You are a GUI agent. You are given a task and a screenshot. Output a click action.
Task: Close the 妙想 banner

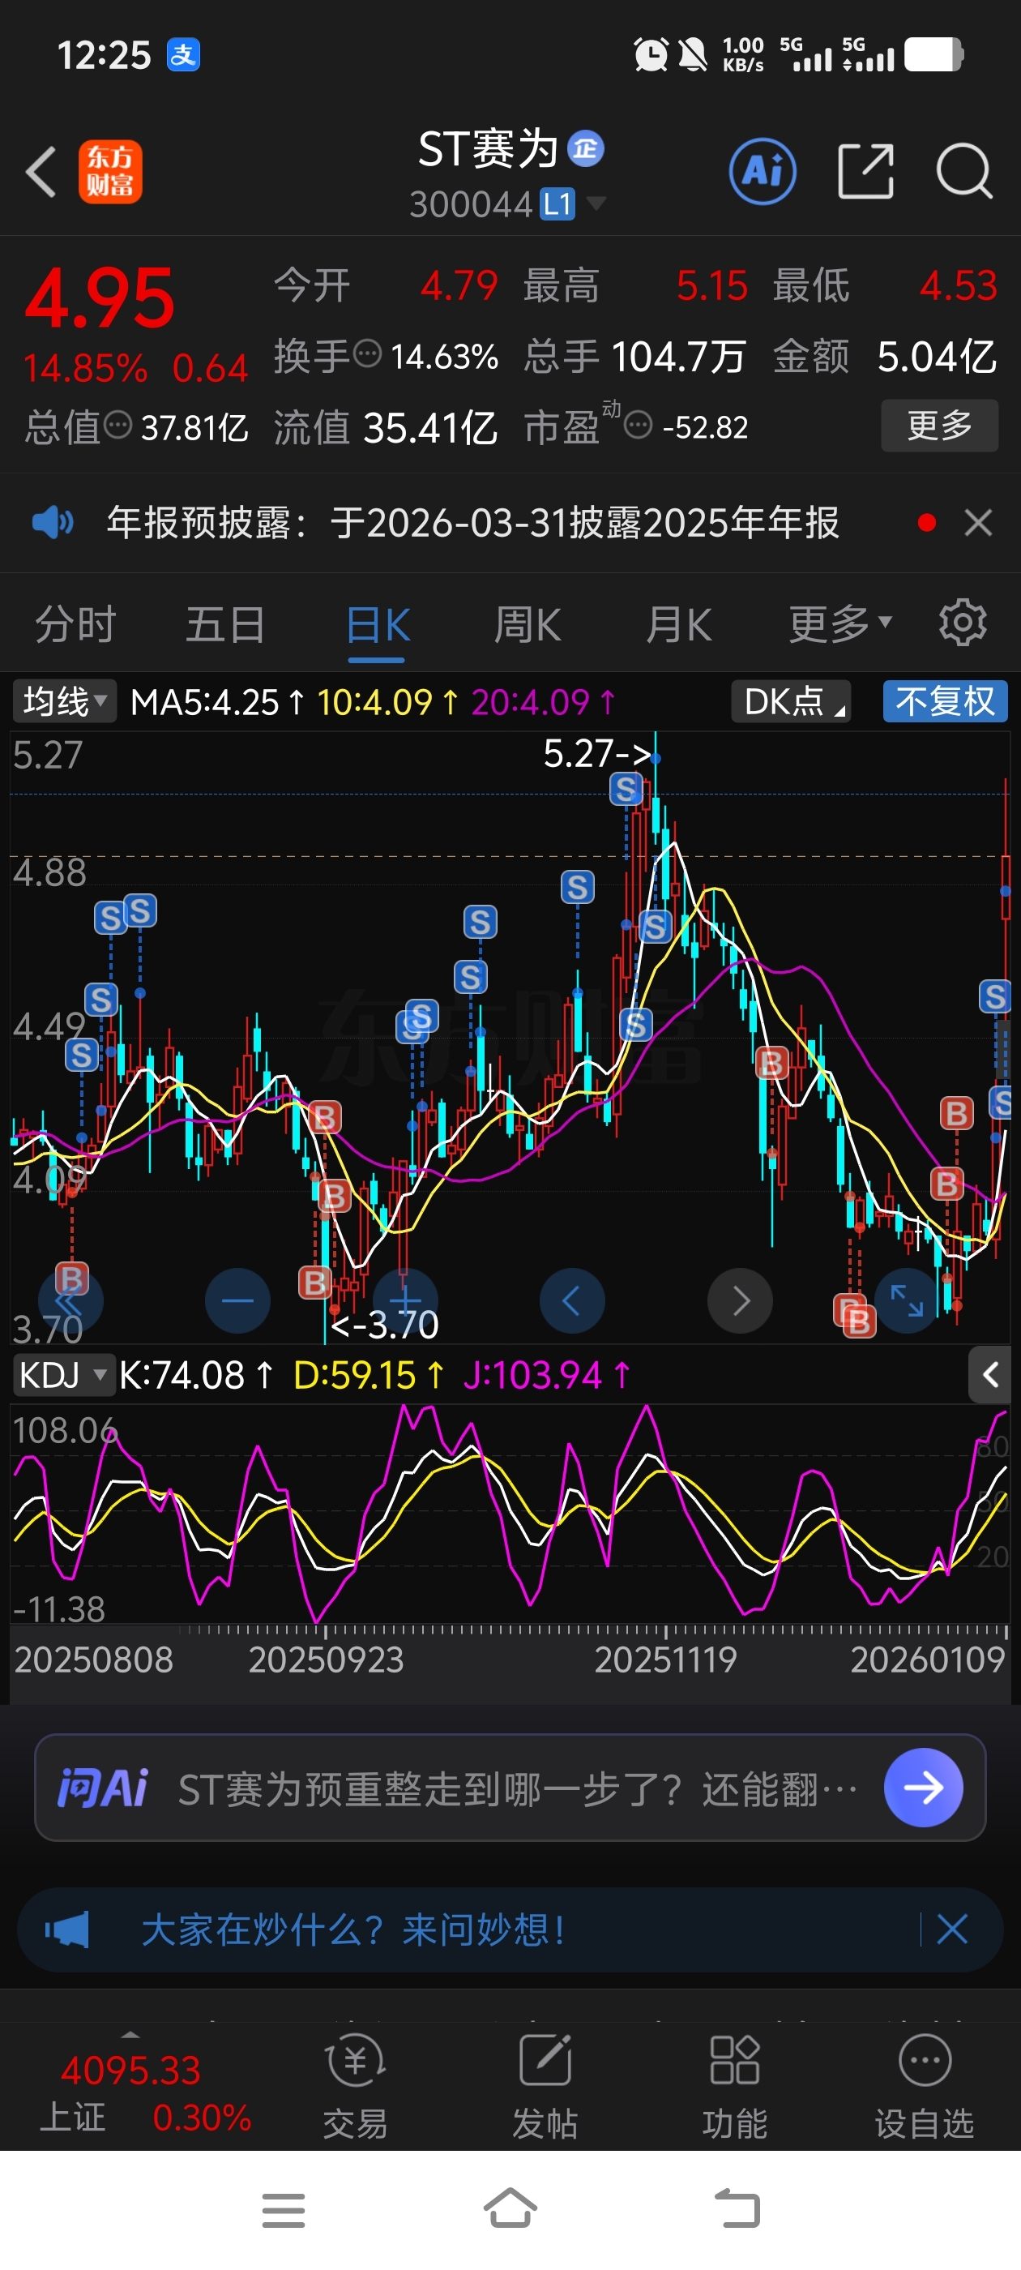tap(952, 1929)
